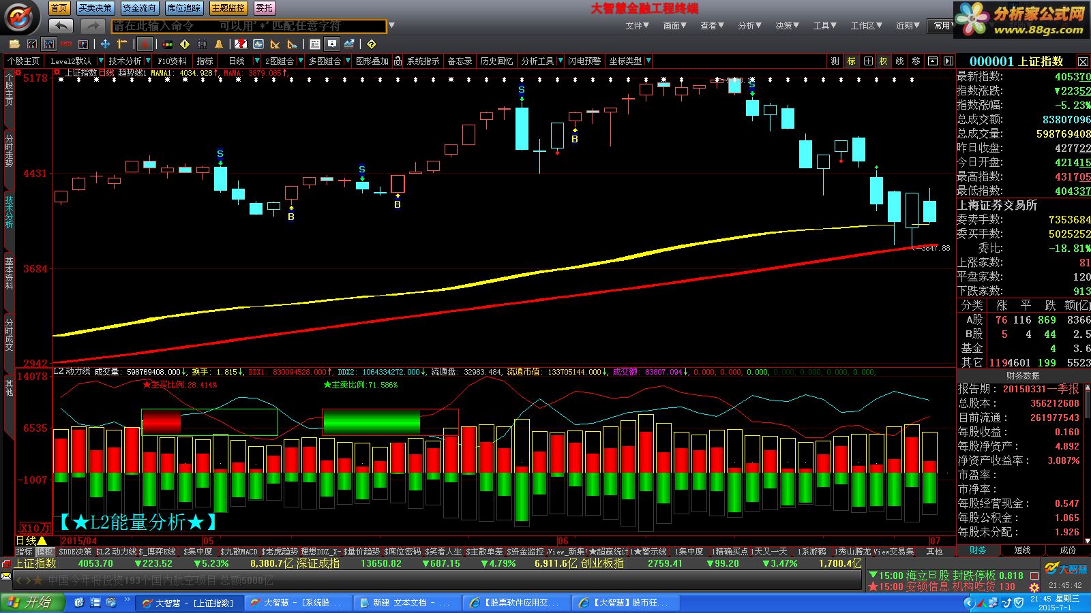
Task: Click the first yellow triangle drawing tool icon
Action: 275,44
